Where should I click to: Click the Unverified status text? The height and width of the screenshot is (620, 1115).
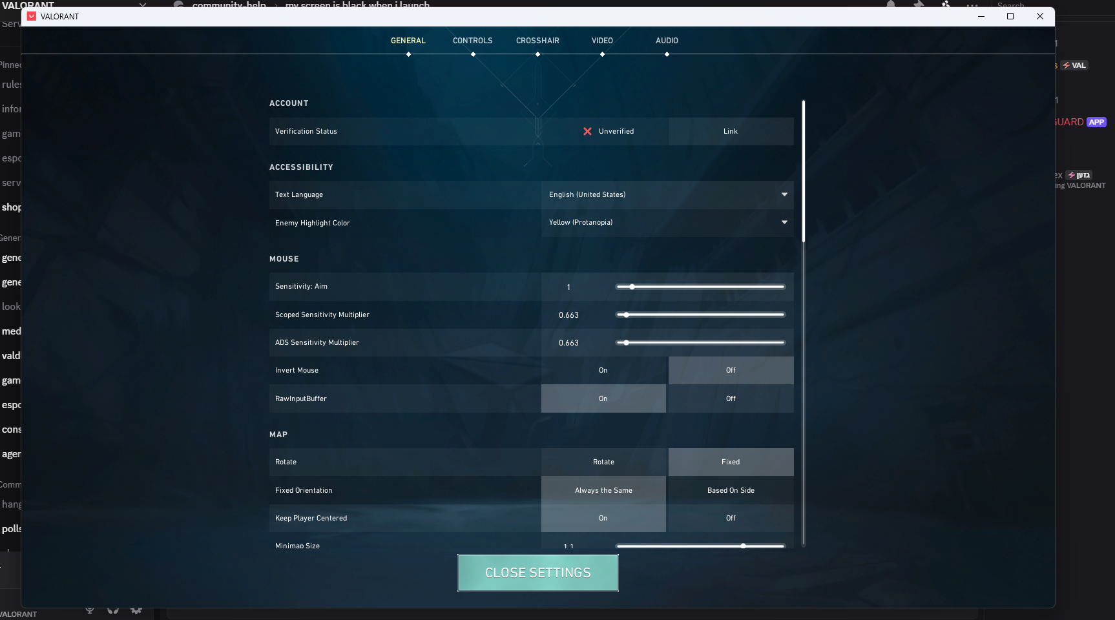pyautogui.click(x=616, y=132)
